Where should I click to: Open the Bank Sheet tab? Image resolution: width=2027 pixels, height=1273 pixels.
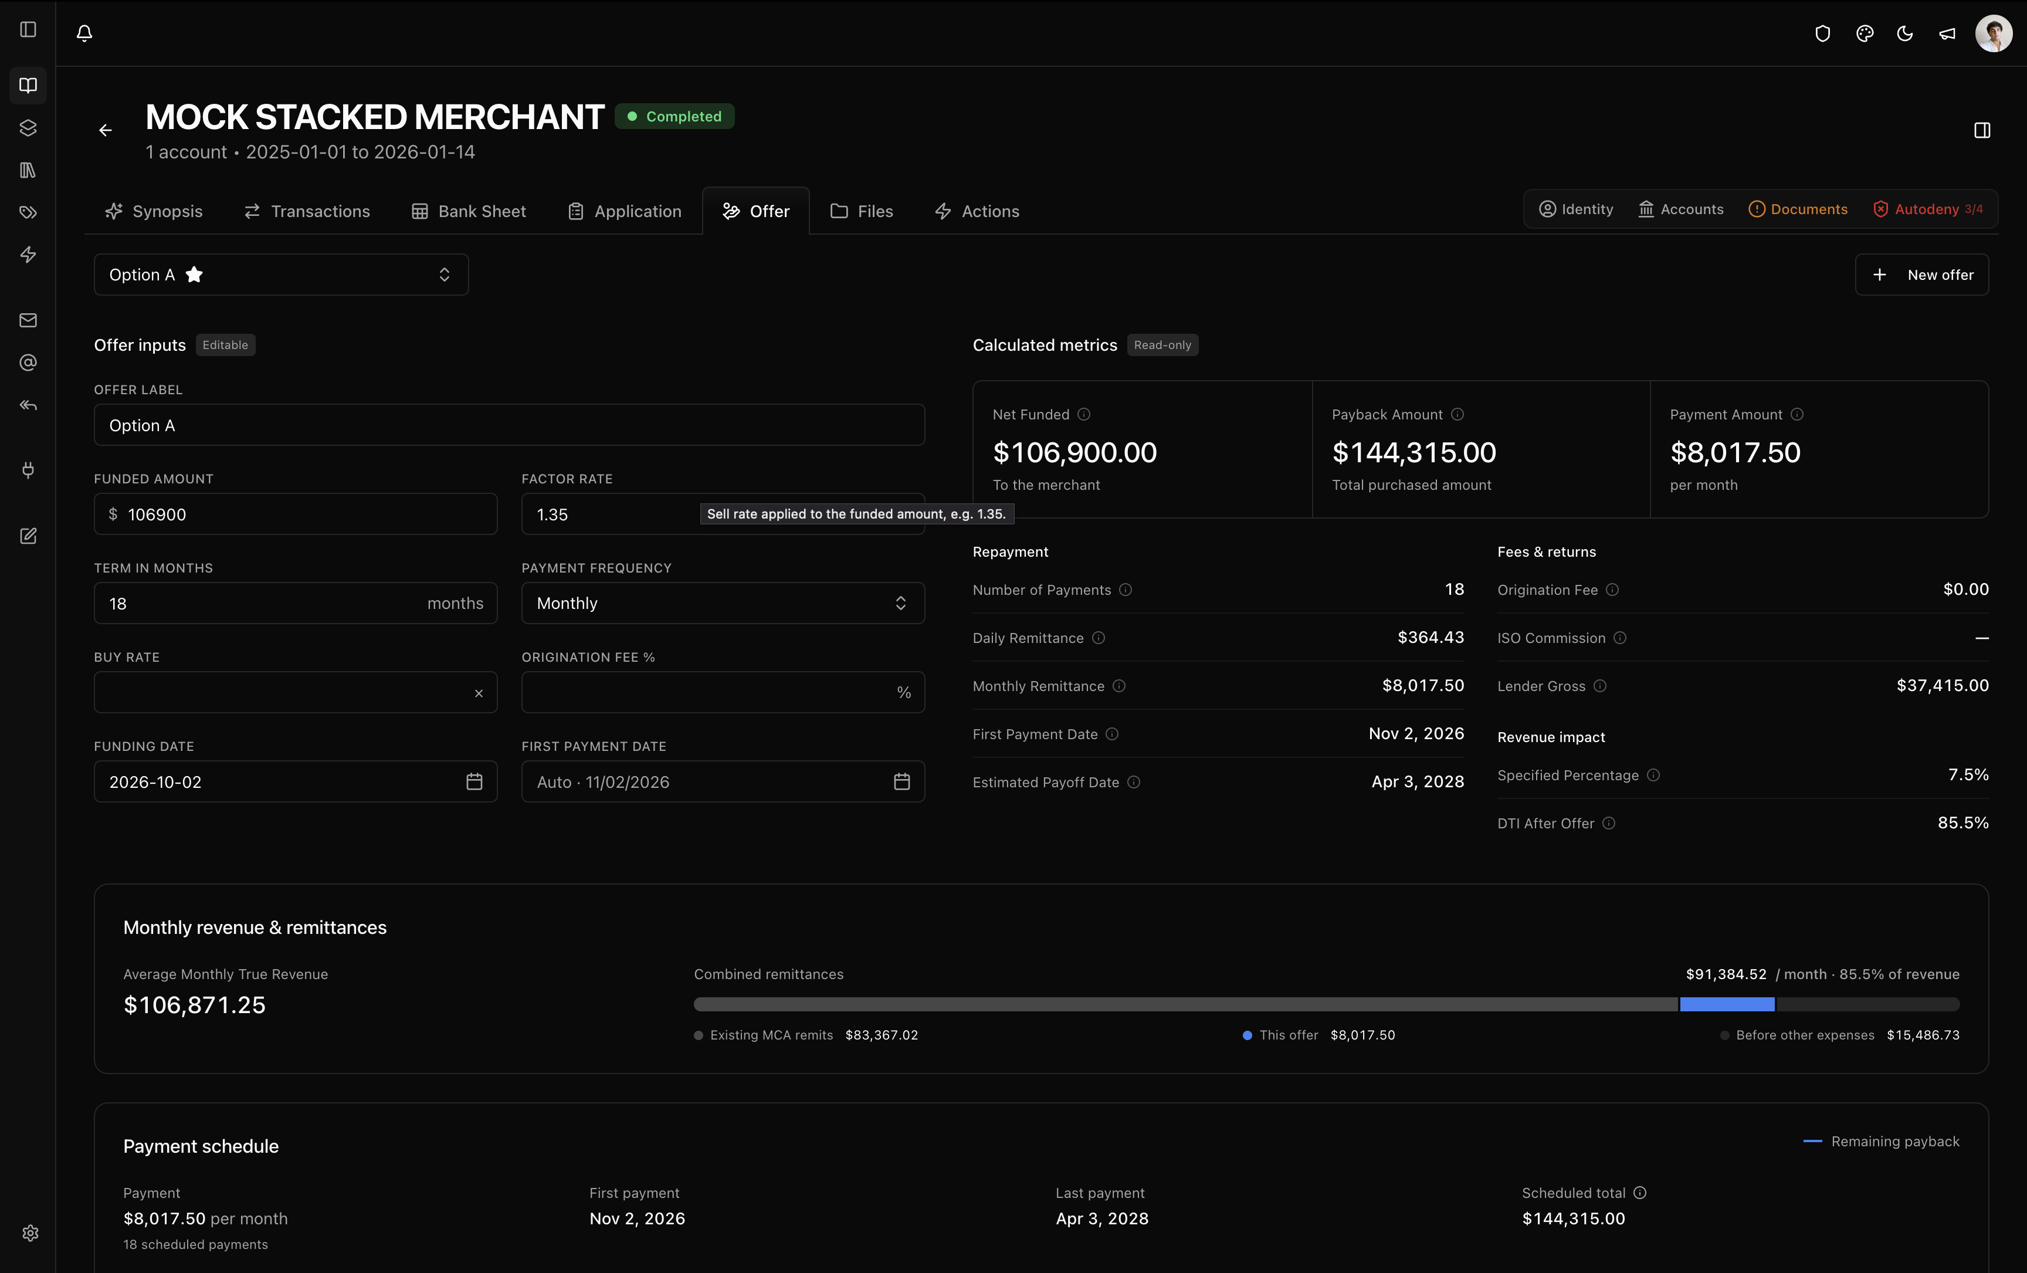(468, 211)
